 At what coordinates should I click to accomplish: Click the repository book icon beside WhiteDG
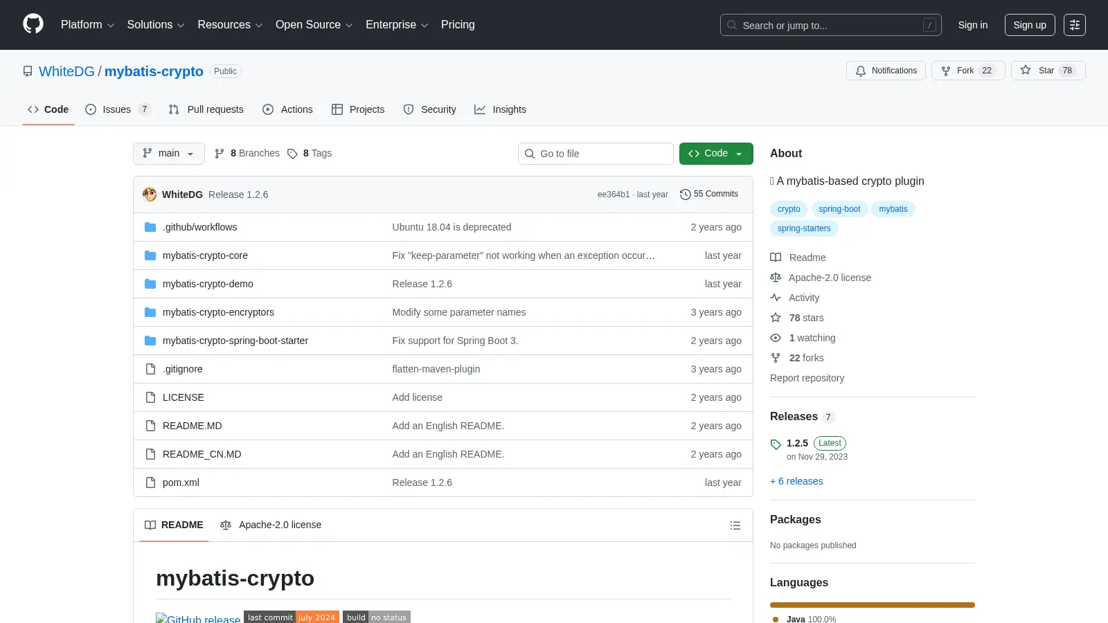point(28,71)
